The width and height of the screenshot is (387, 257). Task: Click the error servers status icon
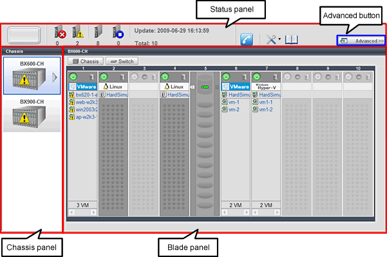coord(60,32)
